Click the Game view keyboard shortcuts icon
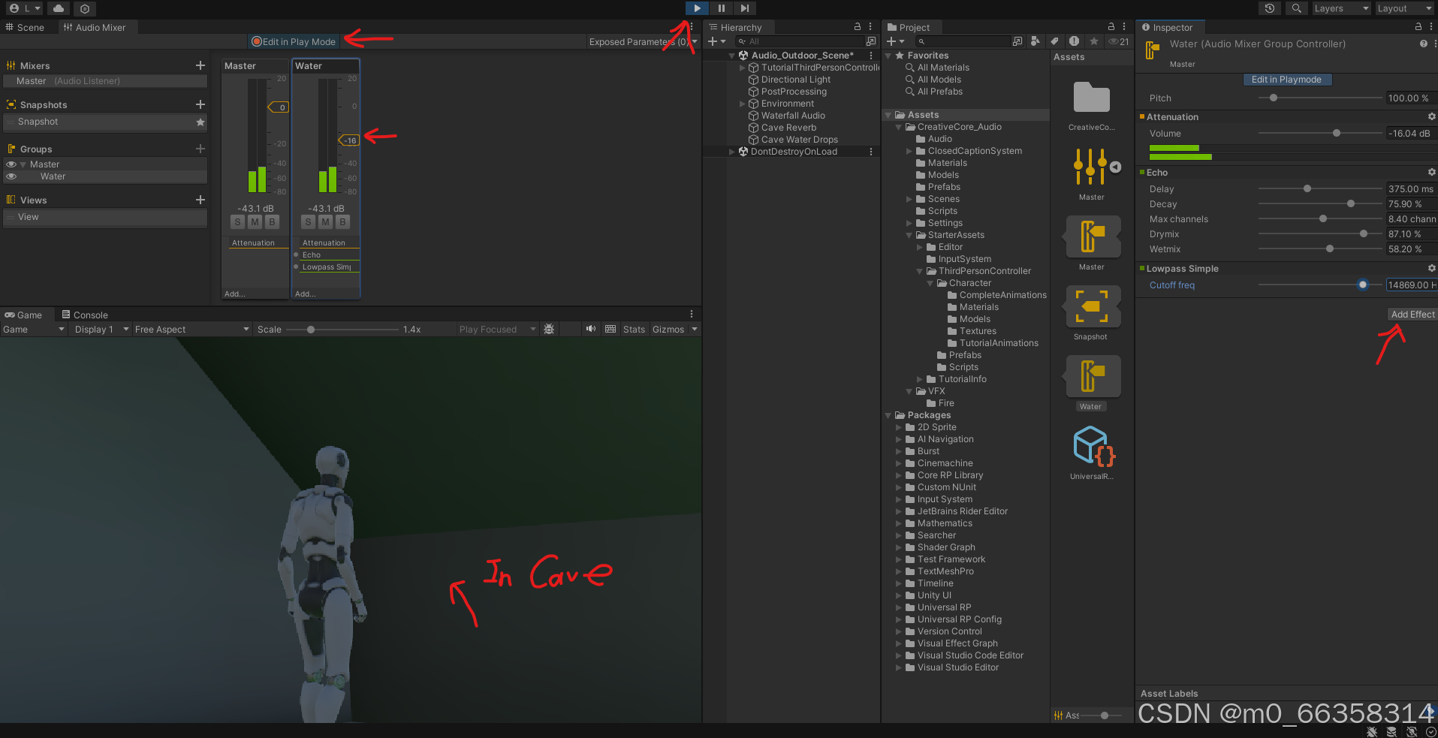The width and height of the screenshot is (1438, 738). click(x=610, y=330)
